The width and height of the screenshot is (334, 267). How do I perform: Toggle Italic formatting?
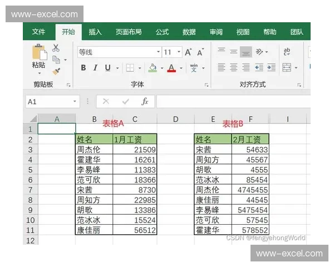(x=95, y=68)
